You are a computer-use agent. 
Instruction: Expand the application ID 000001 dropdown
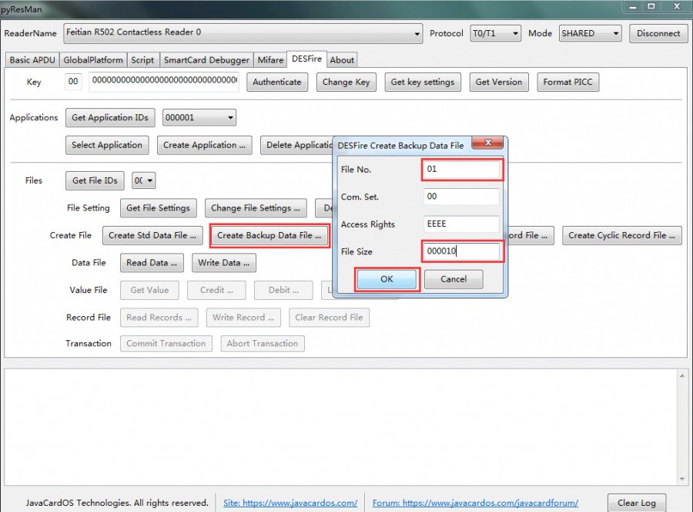[x=229, y=118]
